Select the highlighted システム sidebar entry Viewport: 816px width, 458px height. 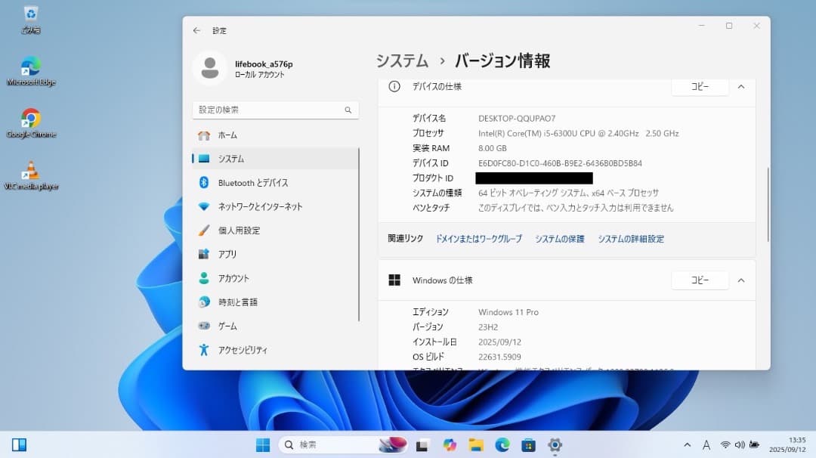pos(230,158)
